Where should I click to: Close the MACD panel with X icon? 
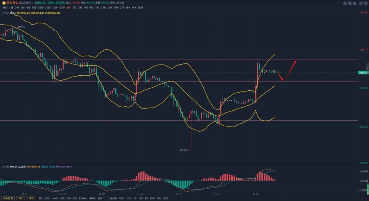[x=3, y=167]
